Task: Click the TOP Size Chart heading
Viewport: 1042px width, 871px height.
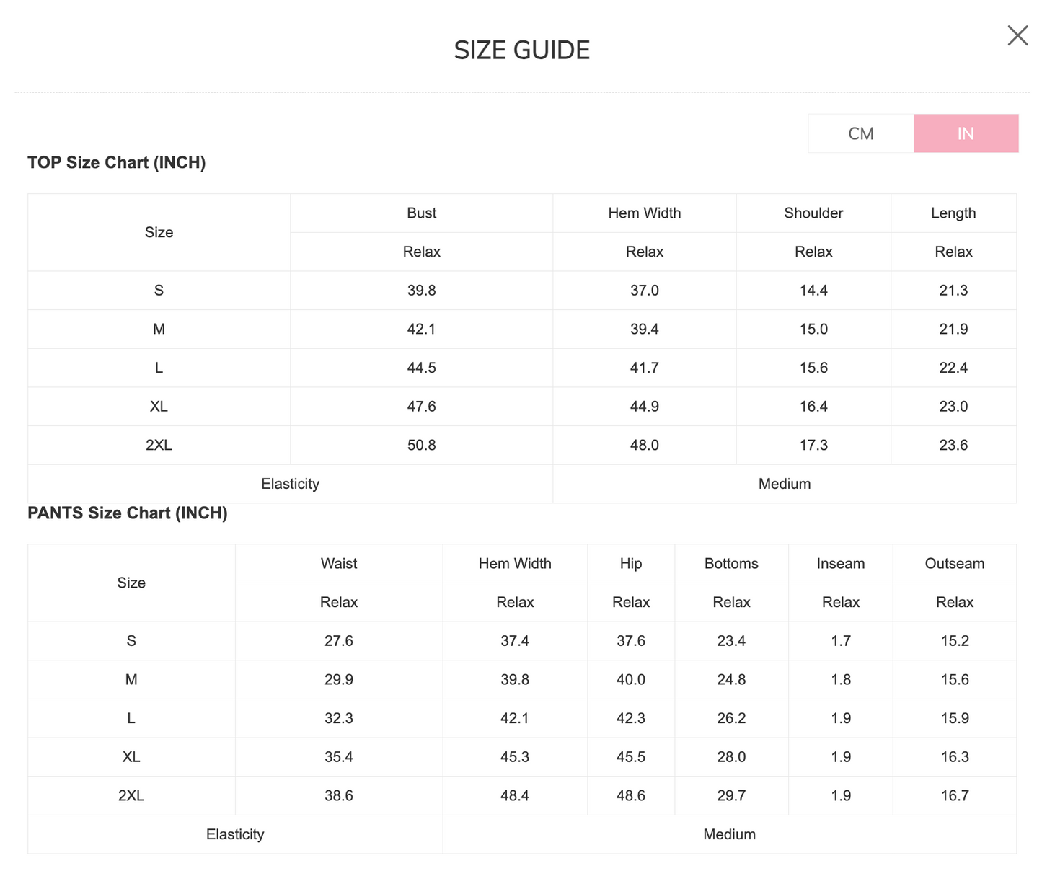Action: [x=117, y=163]
